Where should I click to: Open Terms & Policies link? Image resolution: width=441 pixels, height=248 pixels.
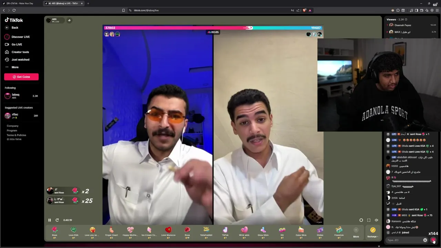17,135
